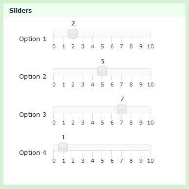
Task: Click the Option 3 slider handle
Action: tap(122, 109)
